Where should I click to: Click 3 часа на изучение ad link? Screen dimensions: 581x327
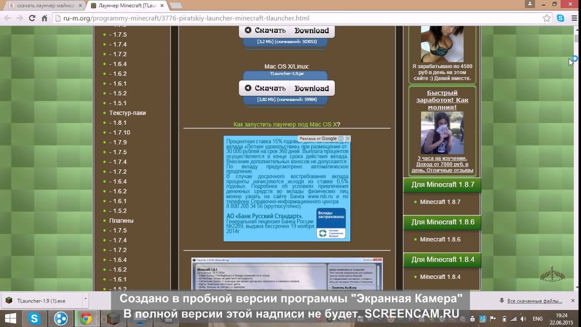point(442,164)
